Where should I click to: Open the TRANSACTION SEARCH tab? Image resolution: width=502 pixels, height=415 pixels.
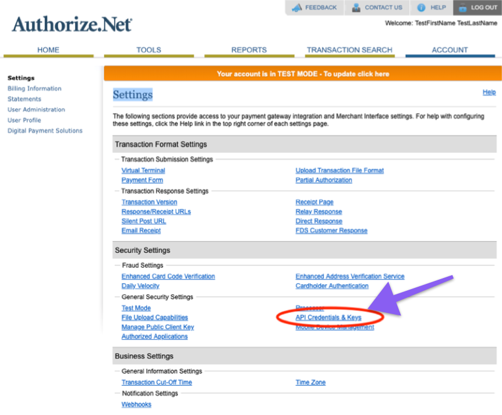click(x=349, y=50)
